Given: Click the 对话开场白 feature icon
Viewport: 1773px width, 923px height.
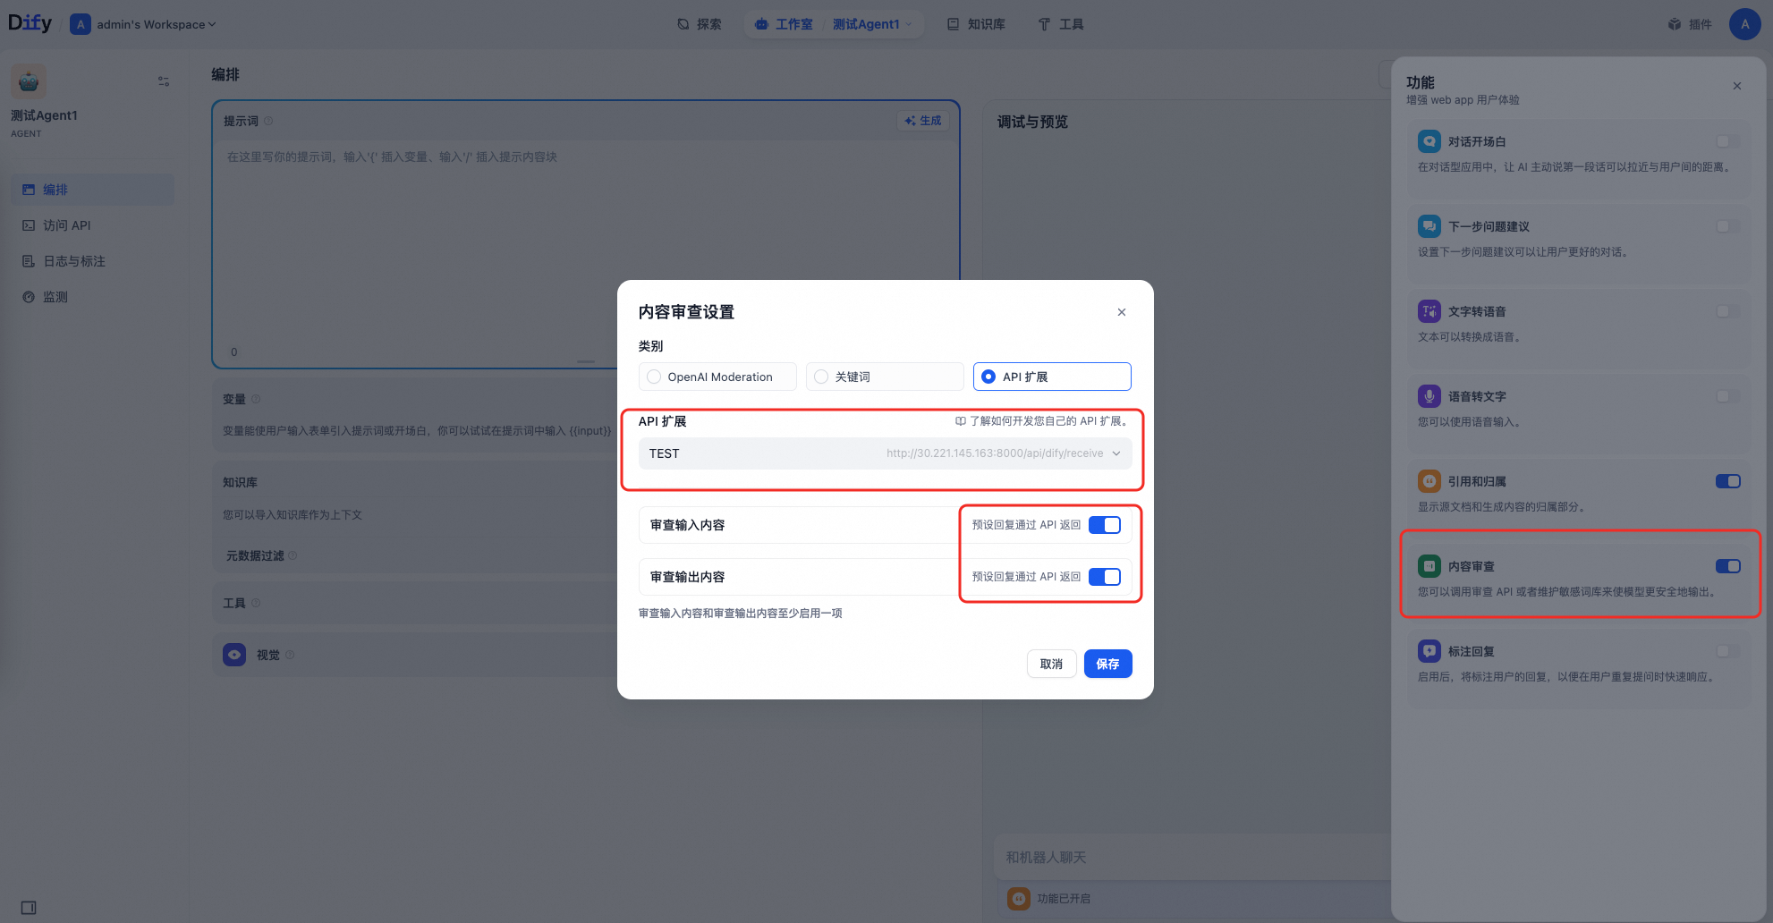Looking at the screenshot, I should [x=1429, y=141].
